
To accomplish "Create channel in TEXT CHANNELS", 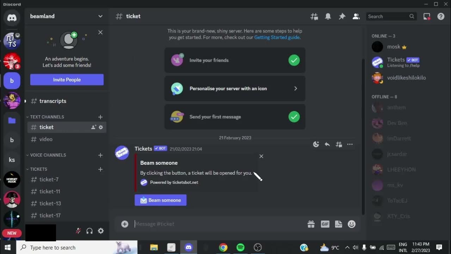I will pos(100,117).
